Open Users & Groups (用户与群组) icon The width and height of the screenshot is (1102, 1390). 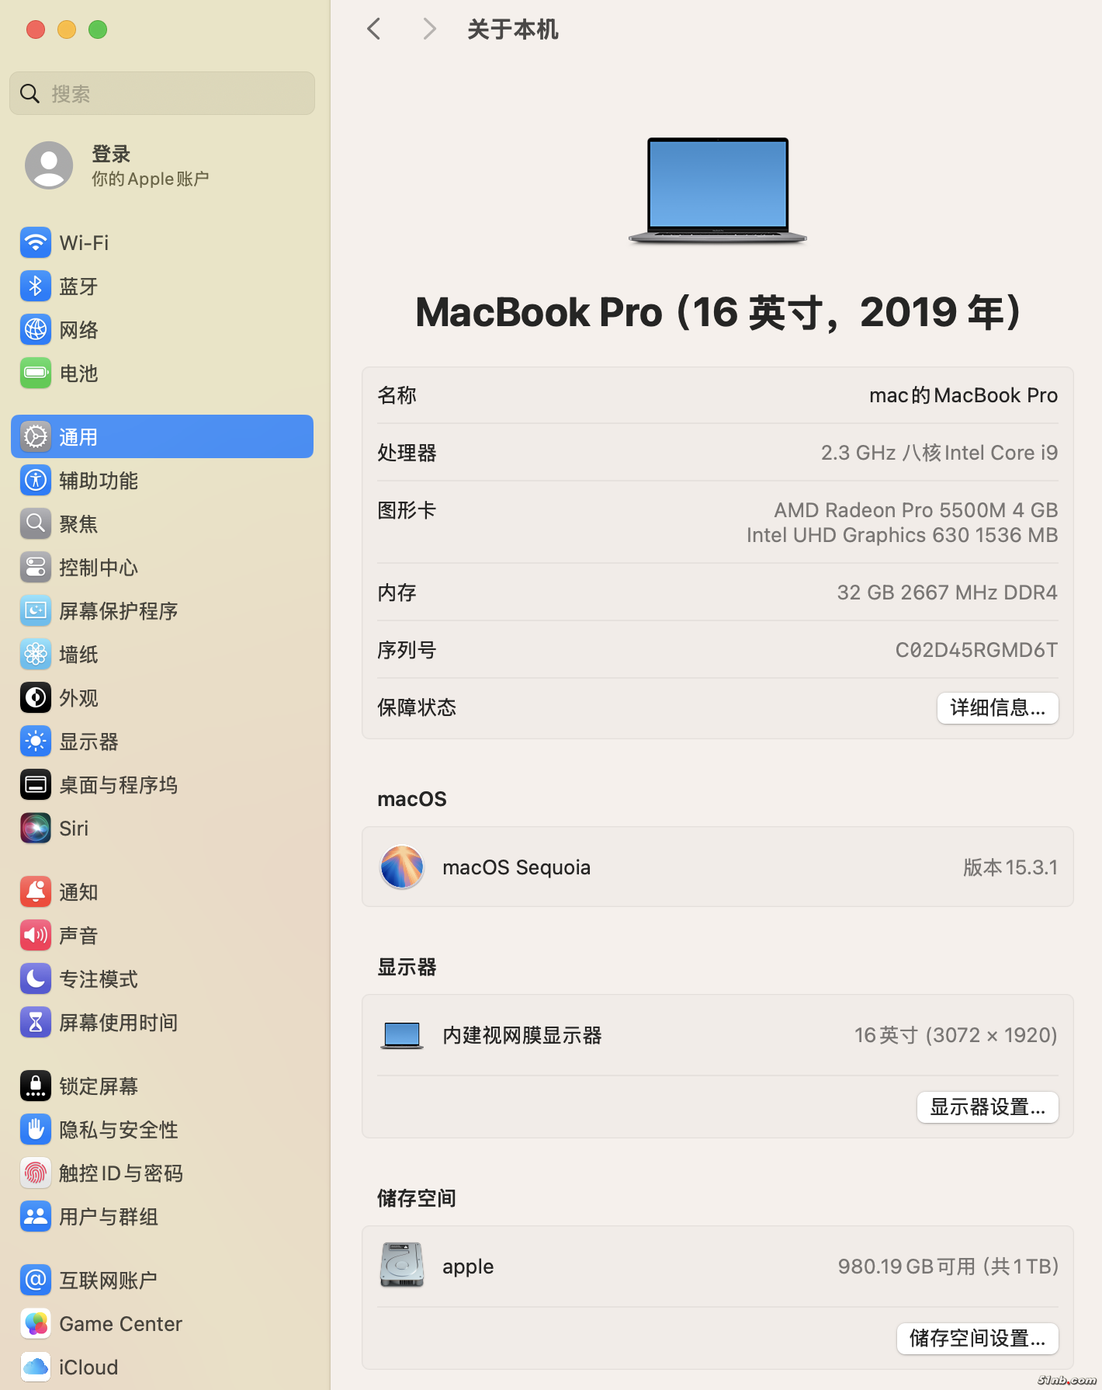click(x=36, y=1217)
